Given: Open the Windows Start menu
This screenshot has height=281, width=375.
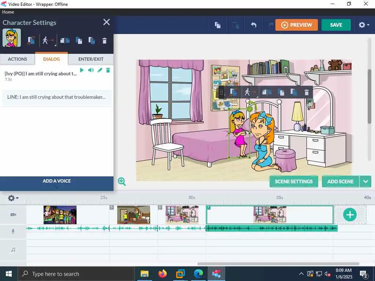Looking at the screenshot, I should 9,274.
